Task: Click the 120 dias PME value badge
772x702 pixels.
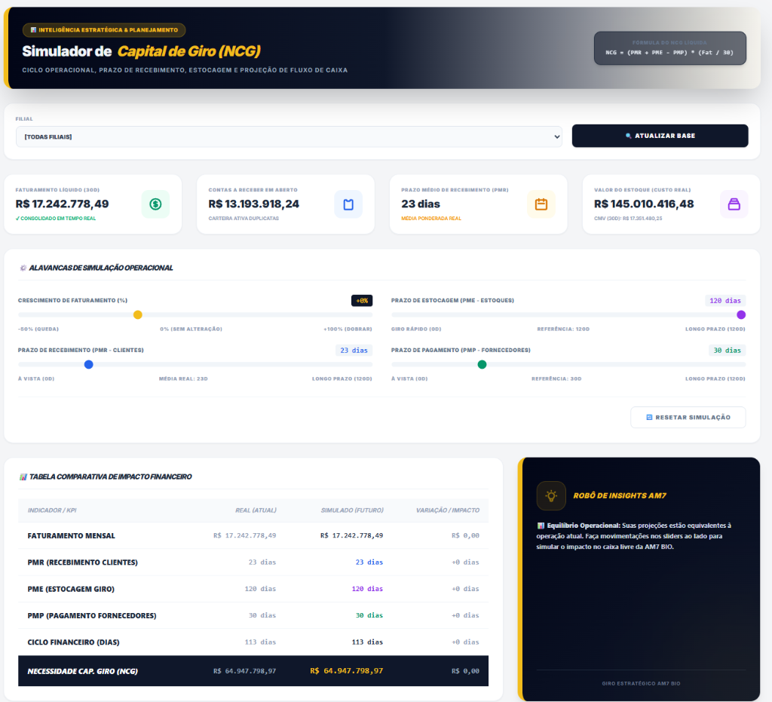Action: coord(725,301)
